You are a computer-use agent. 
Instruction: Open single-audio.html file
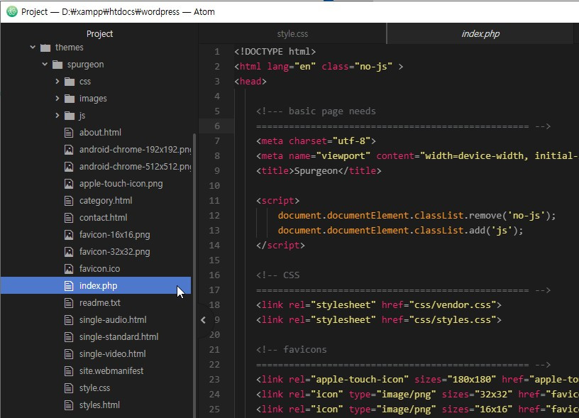click(112, 320)
